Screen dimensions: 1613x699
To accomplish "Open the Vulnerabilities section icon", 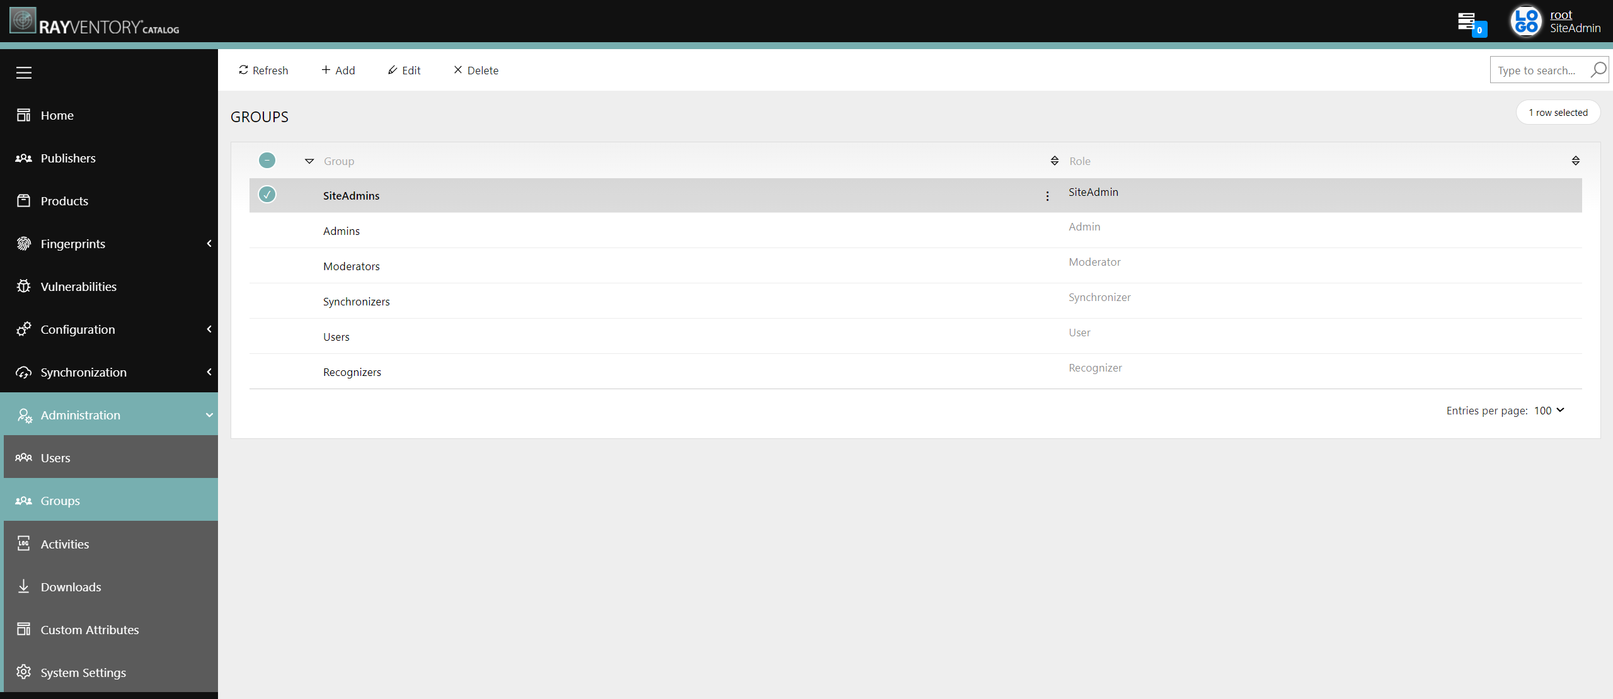I will 23,286.
